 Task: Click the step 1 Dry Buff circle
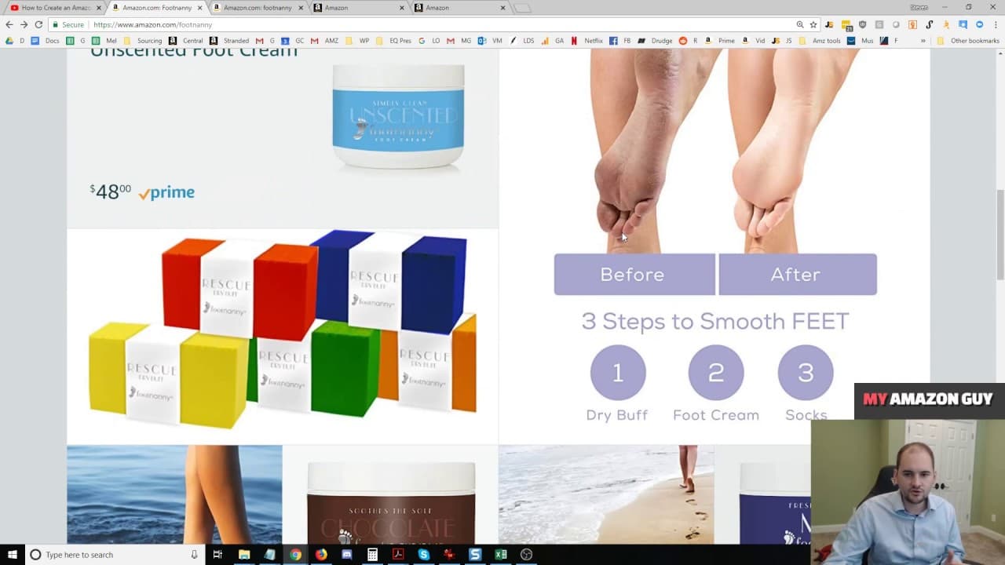pyautogui.click(x=618, y=373)
